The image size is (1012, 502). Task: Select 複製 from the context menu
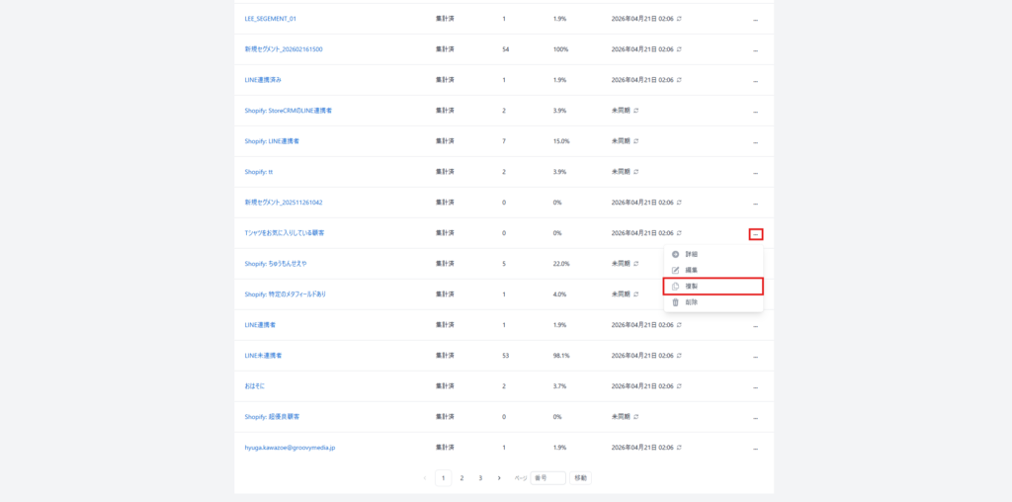pos(691,287)
